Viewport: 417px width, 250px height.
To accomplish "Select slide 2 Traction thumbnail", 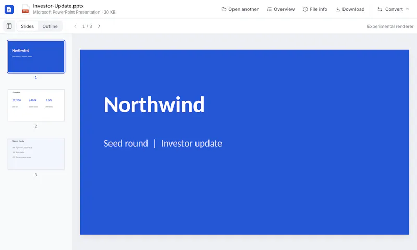I will coord(36,105).
